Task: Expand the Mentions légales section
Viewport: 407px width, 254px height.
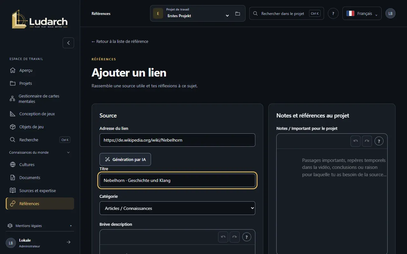Action: [x=40, y=226]
